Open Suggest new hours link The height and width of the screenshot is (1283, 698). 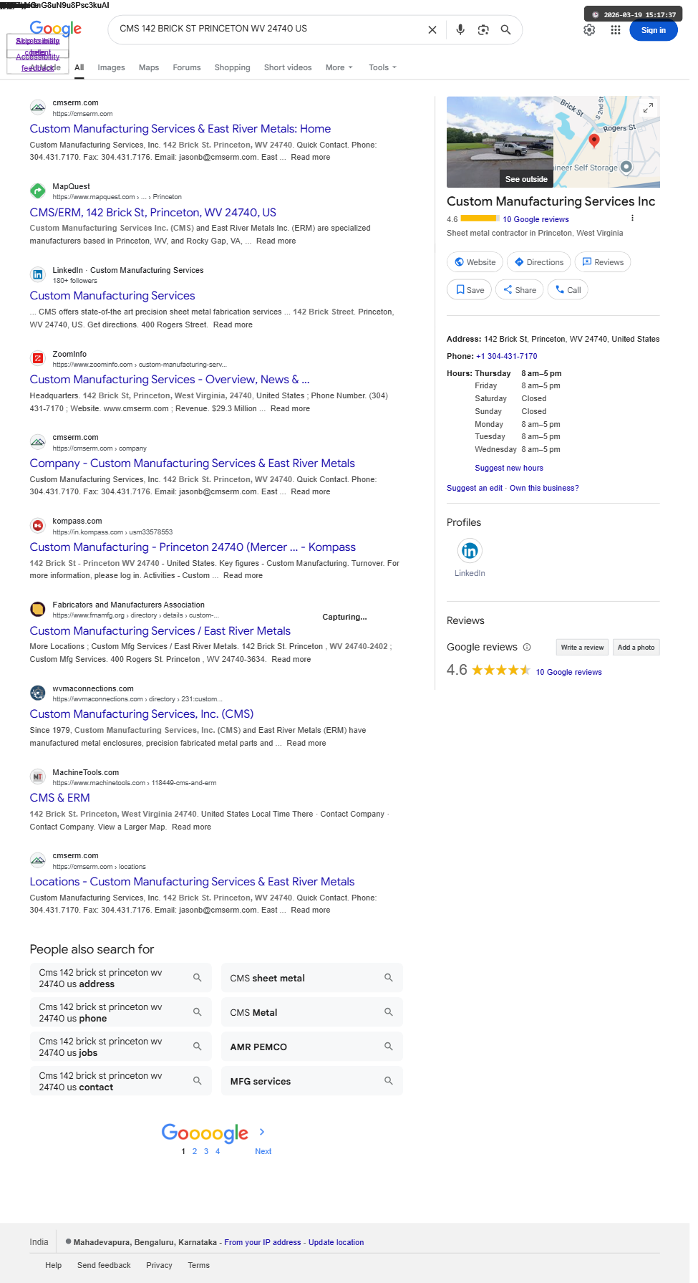[x=508, y=468]
